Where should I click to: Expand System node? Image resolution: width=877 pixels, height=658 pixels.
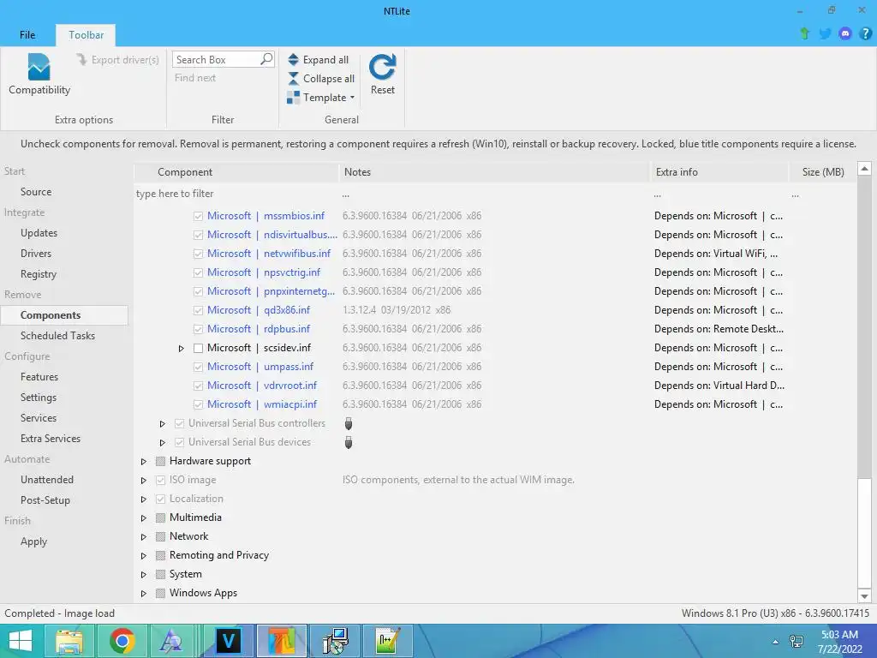click(x=144, y=575)
